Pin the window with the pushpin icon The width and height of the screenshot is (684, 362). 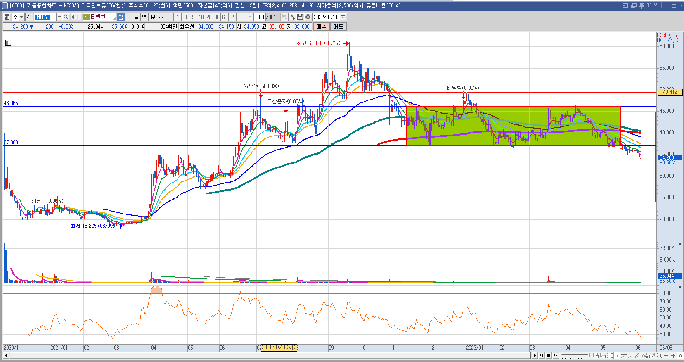(x=641, y=5)
